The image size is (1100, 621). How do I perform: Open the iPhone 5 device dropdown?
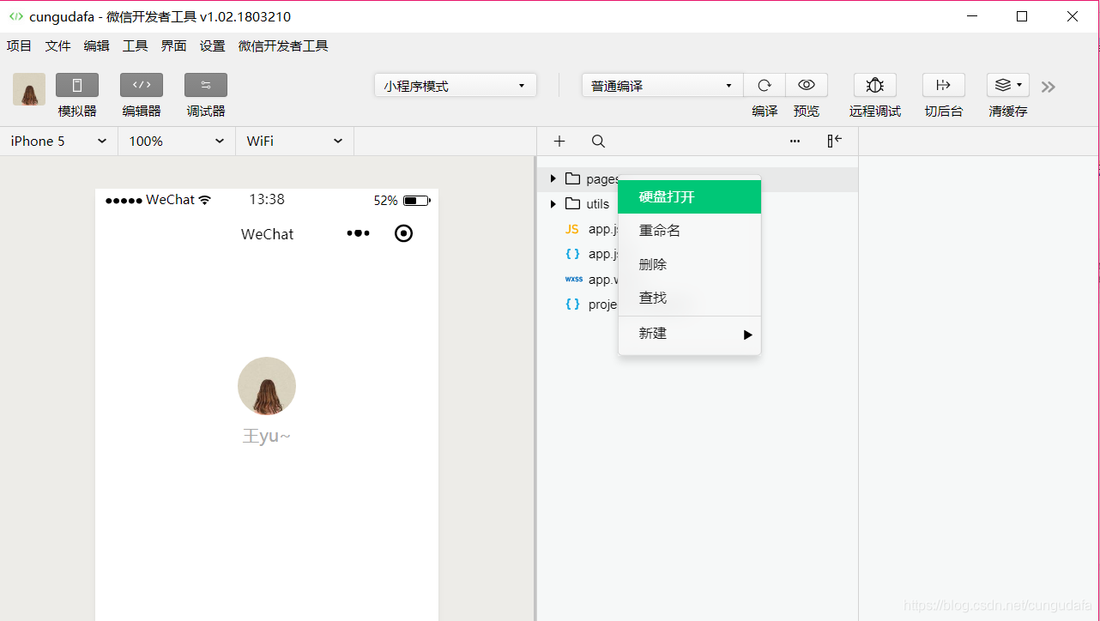tap(59, 141)
